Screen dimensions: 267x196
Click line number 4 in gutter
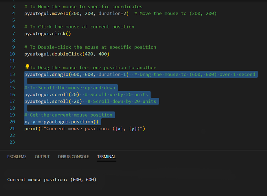[14, 14]
